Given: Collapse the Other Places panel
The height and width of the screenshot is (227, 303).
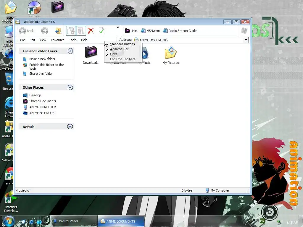Looking at the screenshot, I should click(x=70, y=87).
